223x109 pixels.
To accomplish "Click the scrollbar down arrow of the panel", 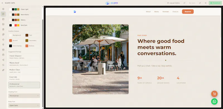I will pyautogui.click(x=43, y=108).
